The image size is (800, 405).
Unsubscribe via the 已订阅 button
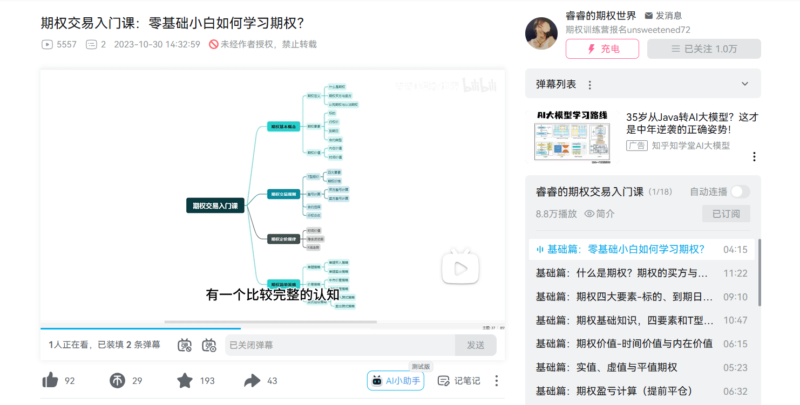coord(726,213)
